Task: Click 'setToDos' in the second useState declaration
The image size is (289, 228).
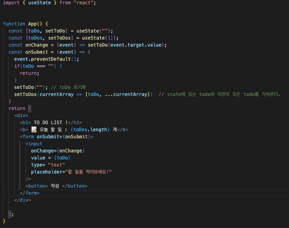Action: click(x=60, y=38)
